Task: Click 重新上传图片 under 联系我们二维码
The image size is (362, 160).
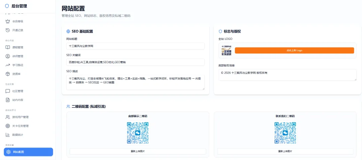Action: tap(285, 151)
